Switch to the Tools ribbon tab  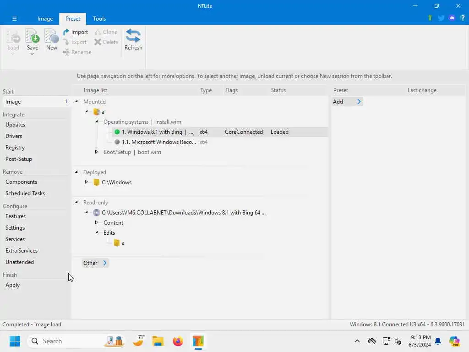point(99,18)
